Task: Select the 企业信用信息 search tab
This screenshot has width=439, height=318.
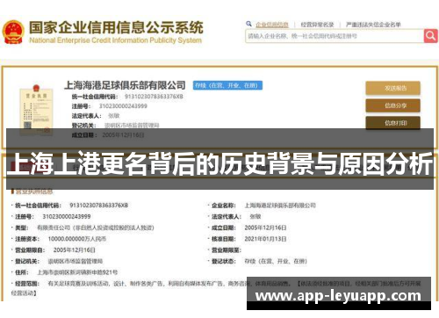Action: [x=272, y=25]
